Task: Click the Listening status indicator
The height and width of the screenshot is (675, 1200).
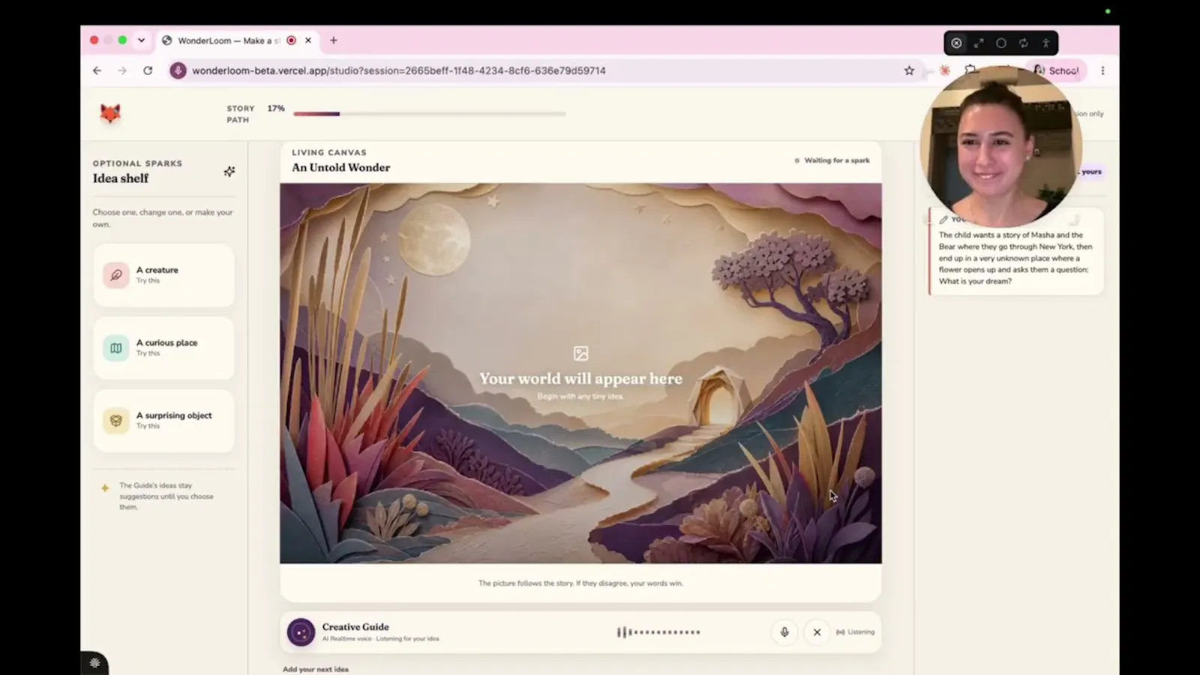Action: (855, 632)
